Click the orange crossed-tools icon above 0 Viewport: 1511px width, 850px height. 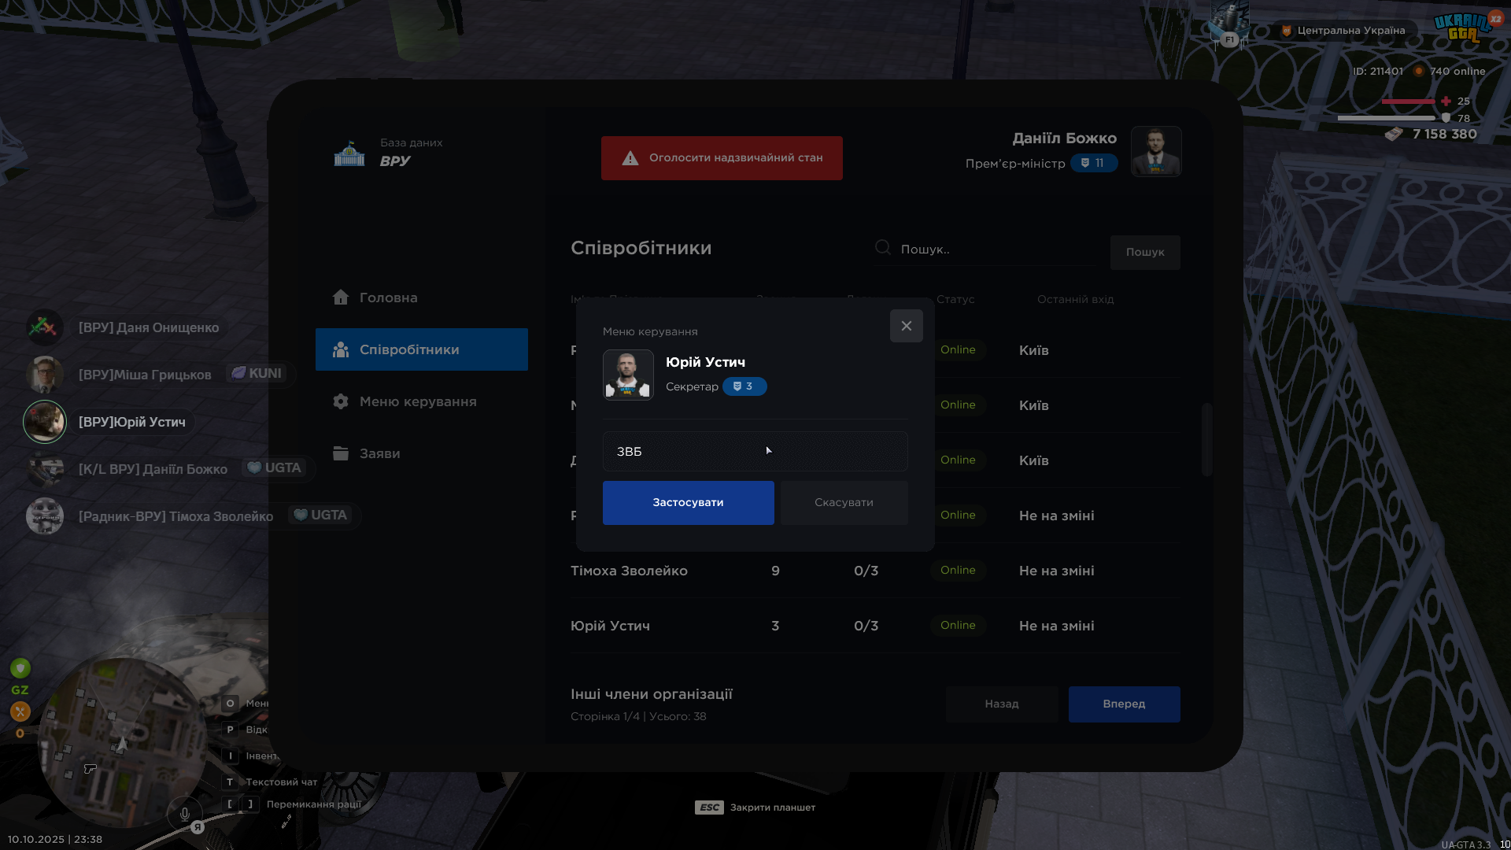(x=20, y=711)
